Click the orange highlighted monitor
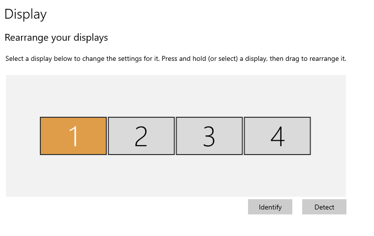Image resolution: width=374 pixels, height=236 pixels. (73, 136)
